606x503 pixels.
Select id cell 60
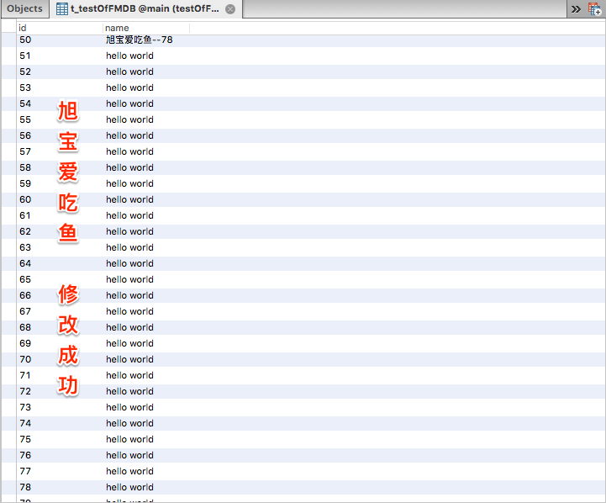[25, 199]
